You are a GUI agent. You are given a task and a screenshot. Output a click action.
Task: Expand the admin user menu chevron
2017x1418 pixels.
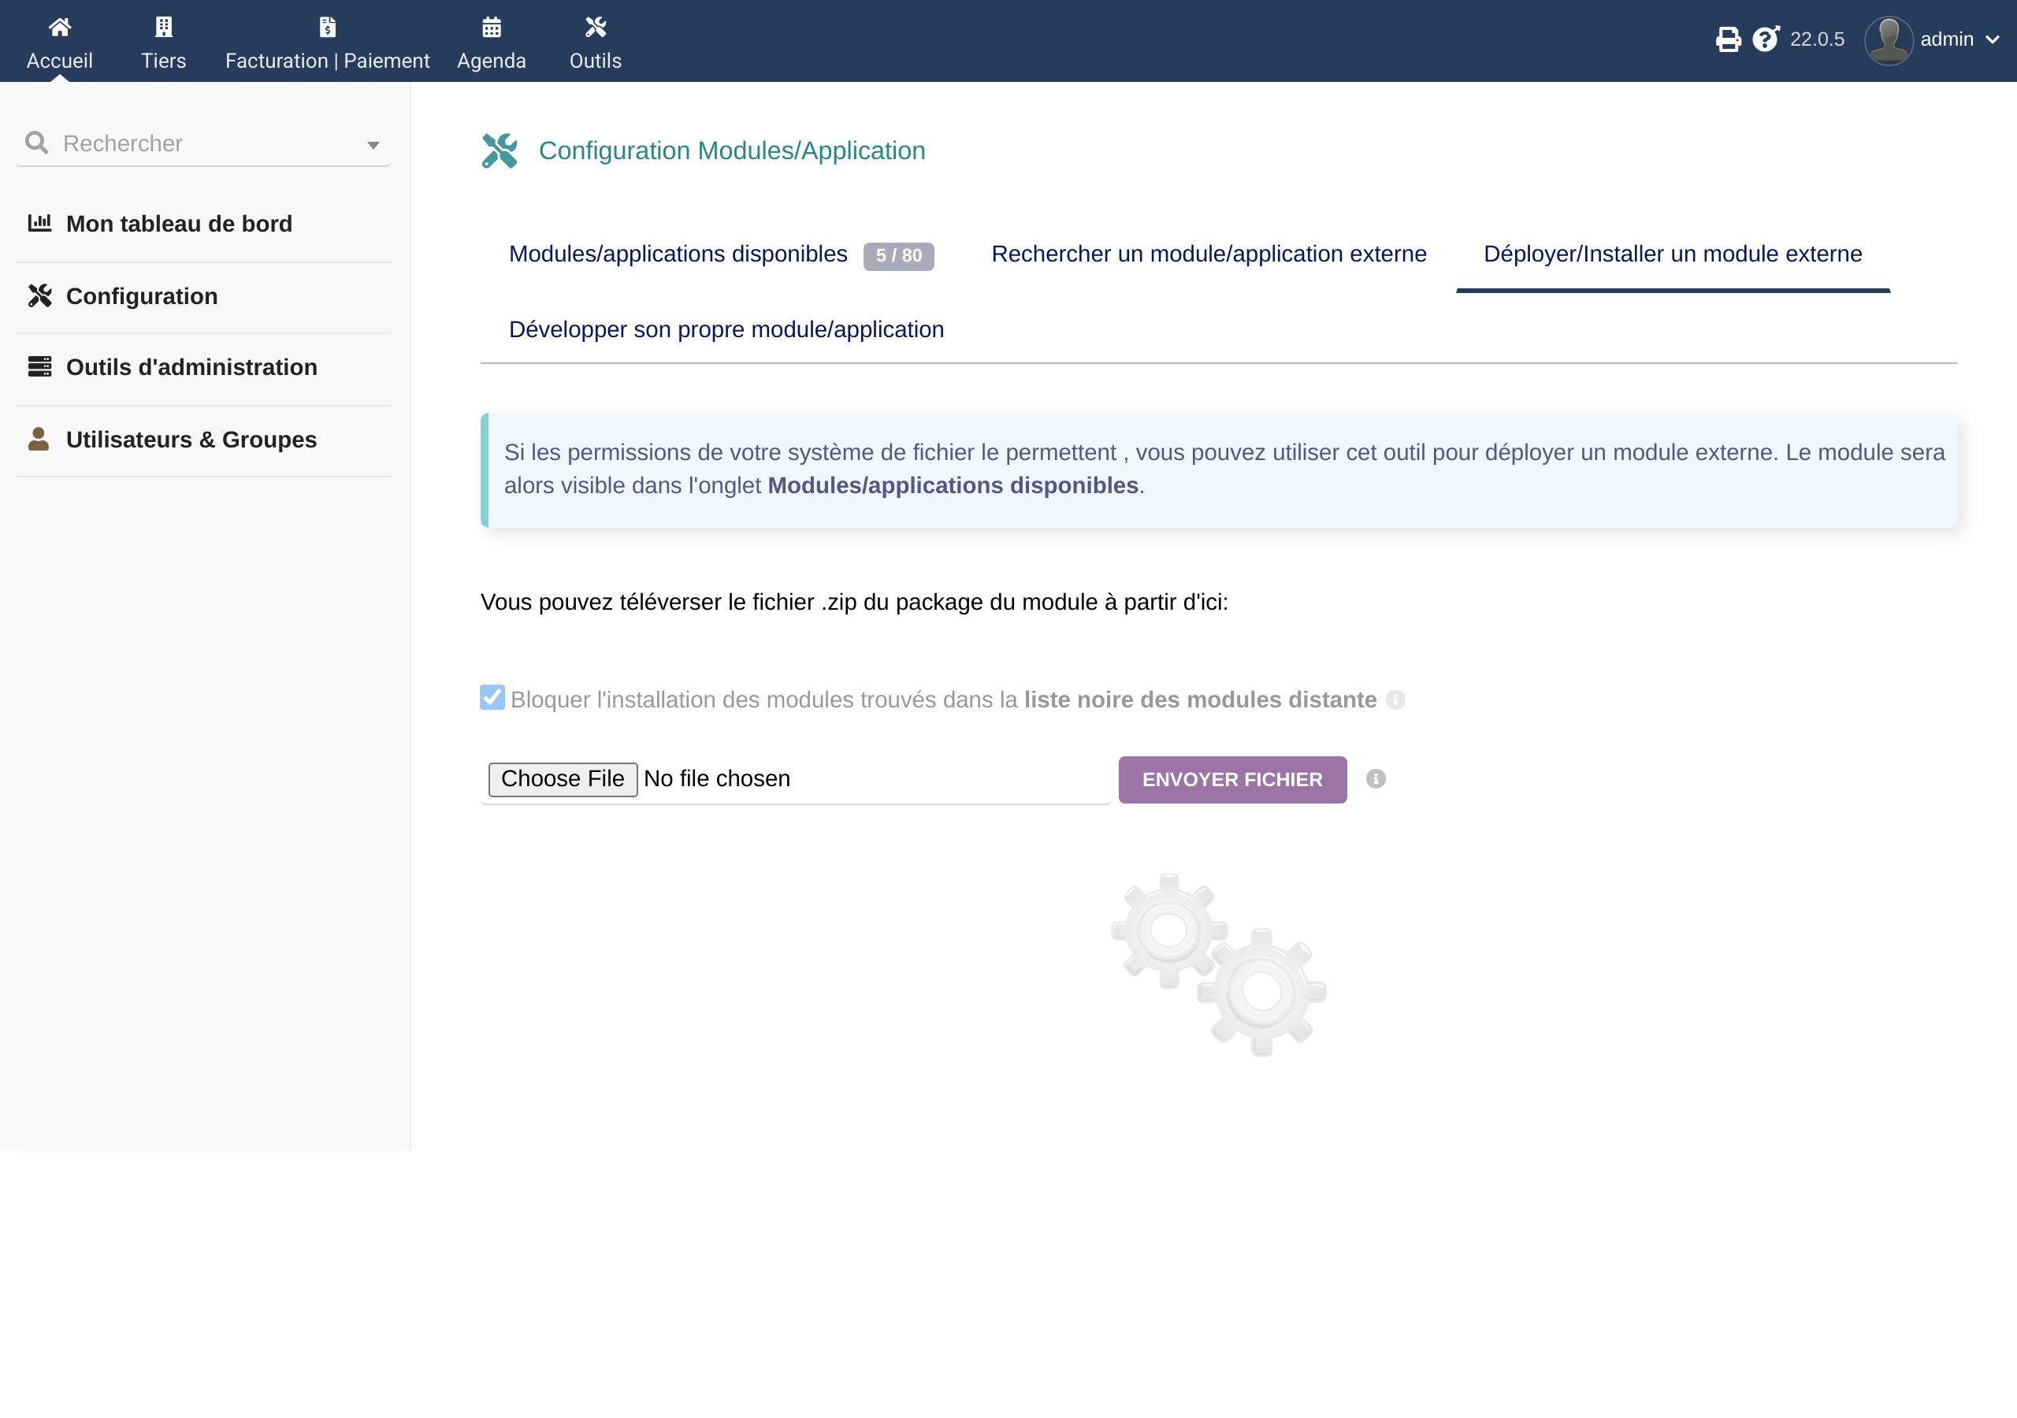1993,39
